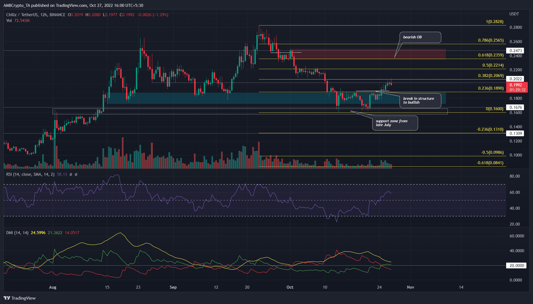Select the 'bearish OB' annotation callout
Image resolution: width=533 pixels, height=304 pixels.
pos(420,37)
